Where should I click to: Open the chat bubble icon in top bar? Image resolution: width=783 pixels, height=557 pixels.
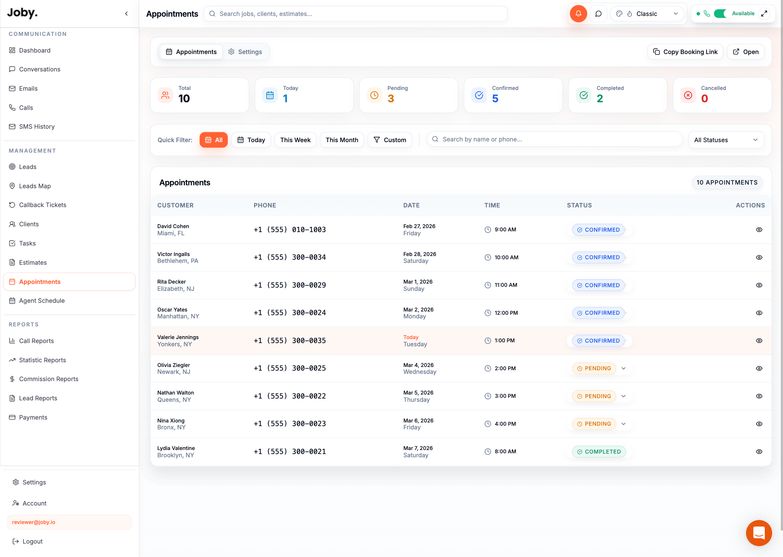coord(598,14)
